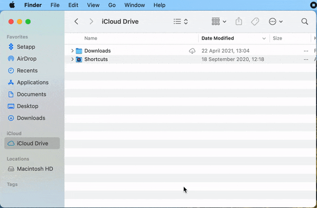Viewport: 317px width, 208px height.
Task: Go forward with the right arrow
Action: click(x=91, y=22)
